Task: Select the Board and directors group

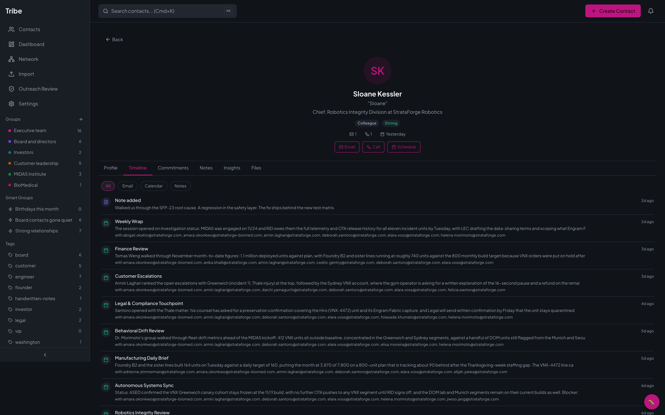Action: click(45, 142)
